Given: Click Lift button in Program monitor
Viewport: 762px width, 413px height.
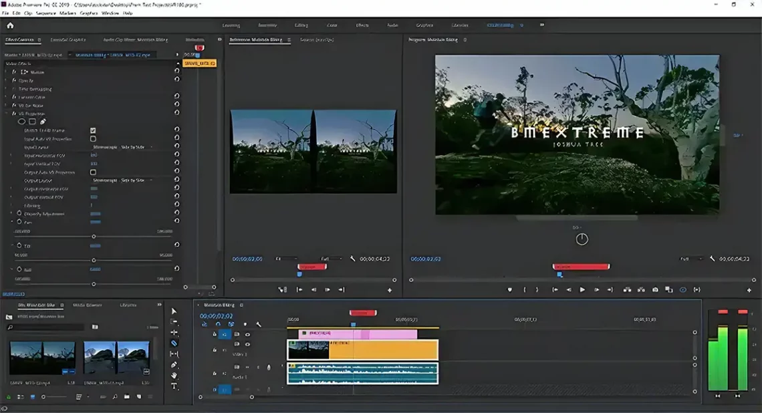Looking at the screenshot, I should [x=628, y=289].
